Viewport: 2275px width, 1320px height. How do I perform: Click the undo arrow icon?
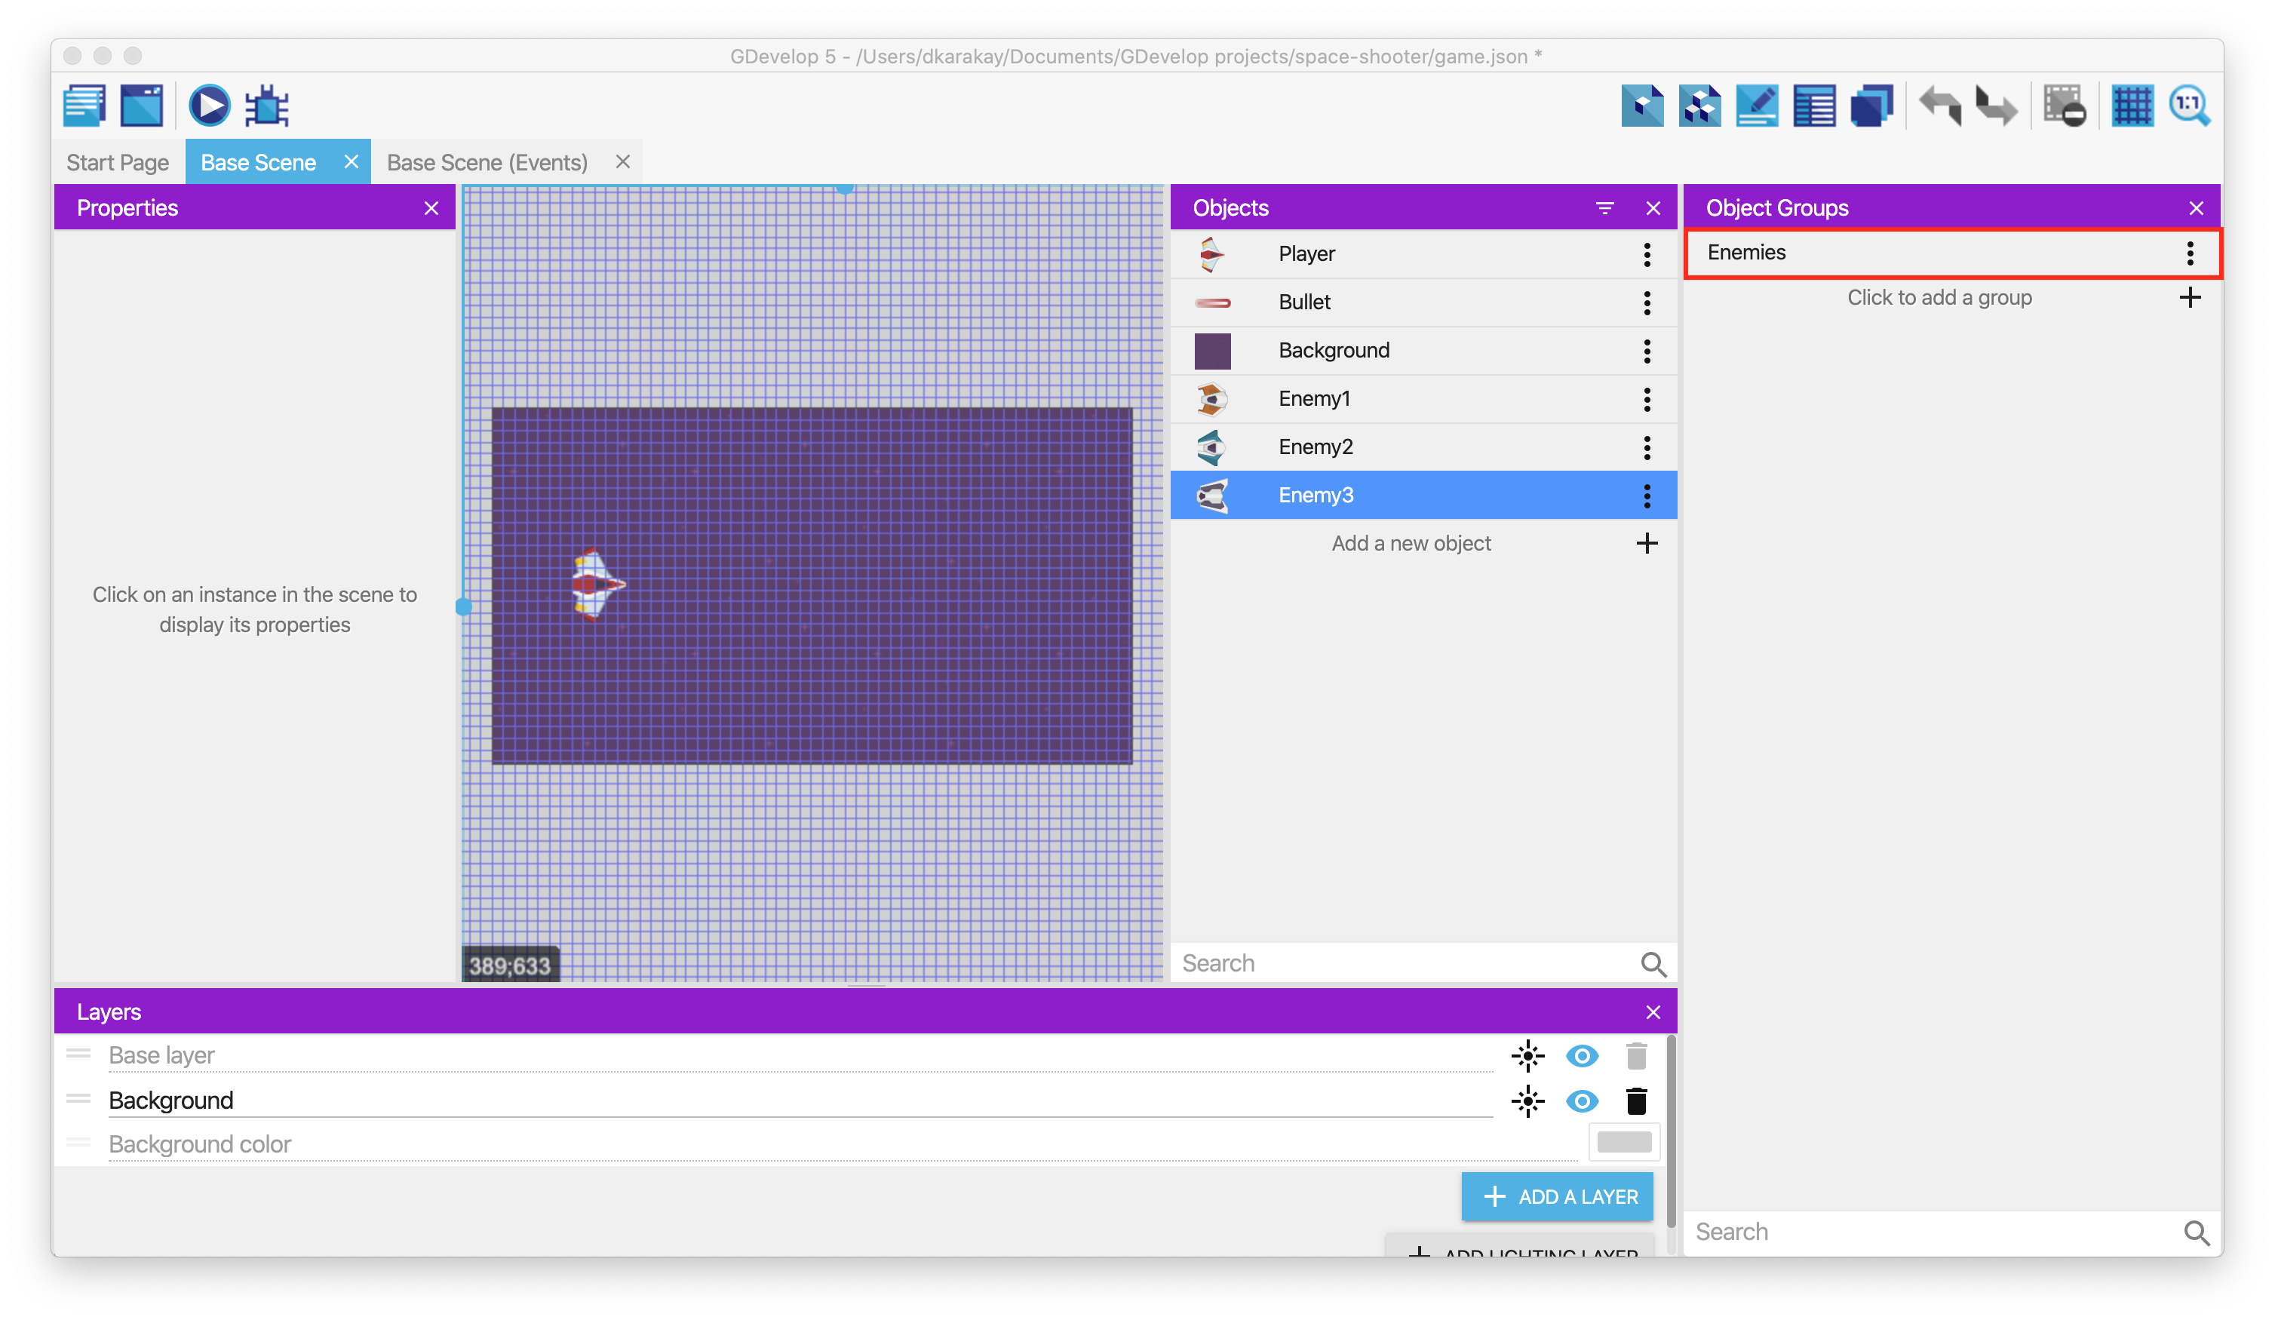pos(1940,106)
